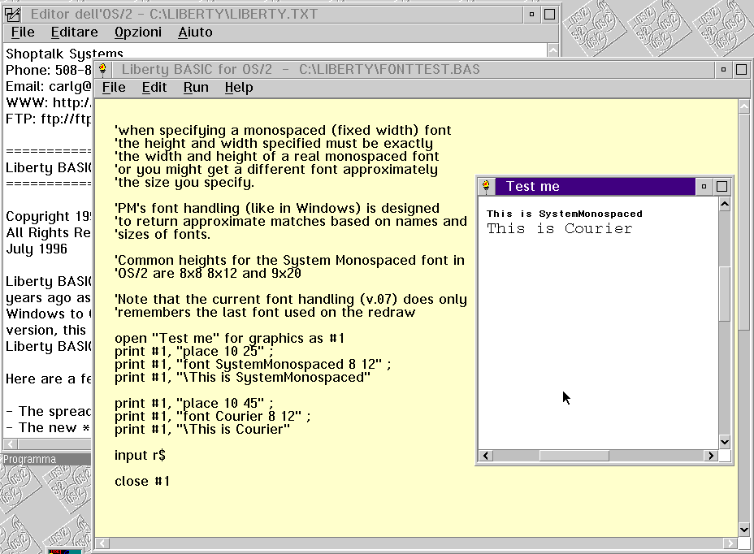
Task: Open the File menu in Liberty BASIC
Action: click(113, 88)
